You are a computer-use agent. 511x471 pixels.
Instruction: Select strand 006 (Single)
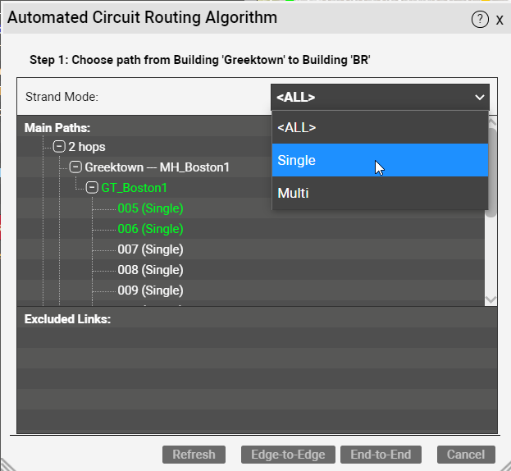[x=150, y=229]
